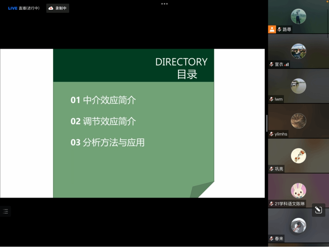Image resolution: width=329 pixels, height=247 pixels.
Task: Click slide entry 02 调节效应简介
Action: pos(103,121)
